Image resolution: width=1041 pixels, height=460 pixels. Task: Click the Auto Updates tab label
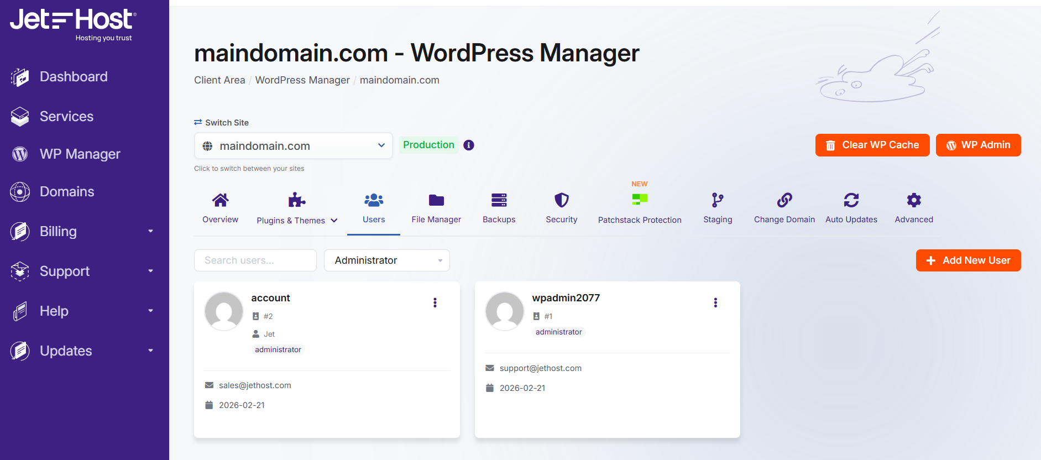click(851, 219)
